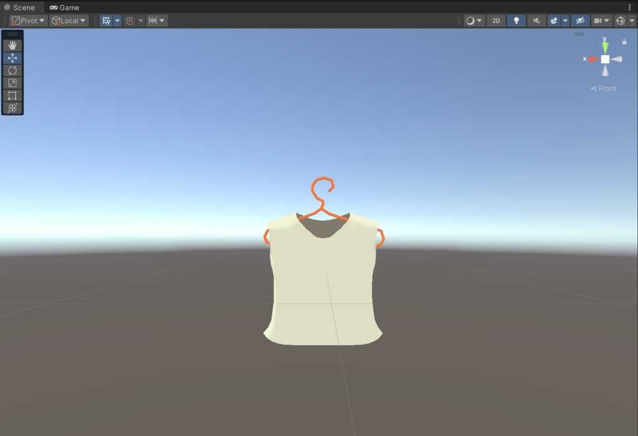Toggle 2D view mode
The image size is (638, 436).
(x=496, y=21)
